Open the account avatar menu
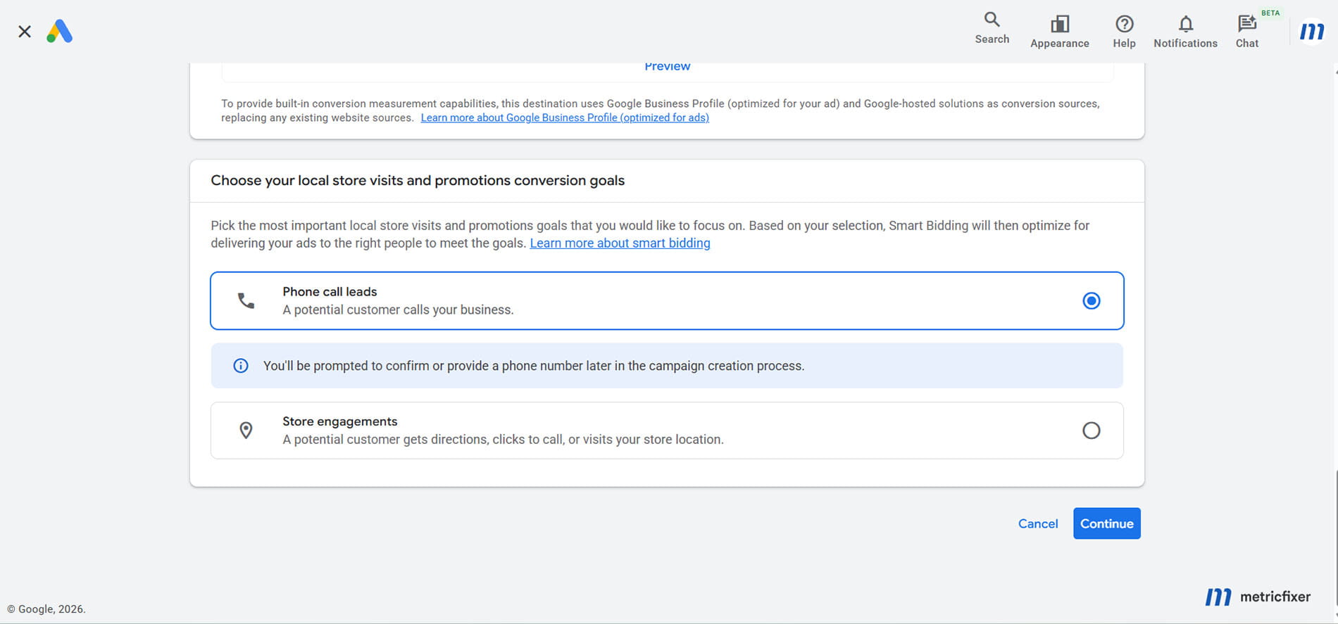1338x624 pixels. 1311,32
